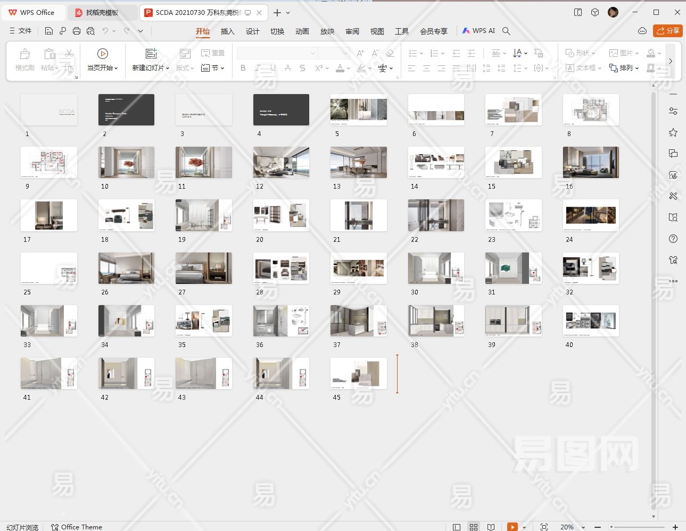Click the help question mark in sidebar
The width and height of the screenshot is (686, 531).
click(673, 239)
